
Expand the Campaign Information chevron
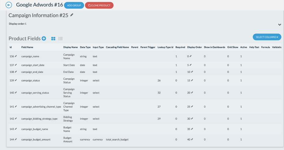(x=280, y=25)
